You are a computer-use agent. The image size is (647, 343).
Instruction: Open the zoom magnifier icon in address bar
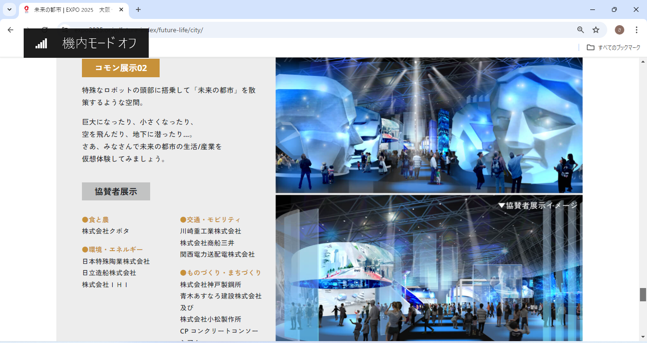581,30
